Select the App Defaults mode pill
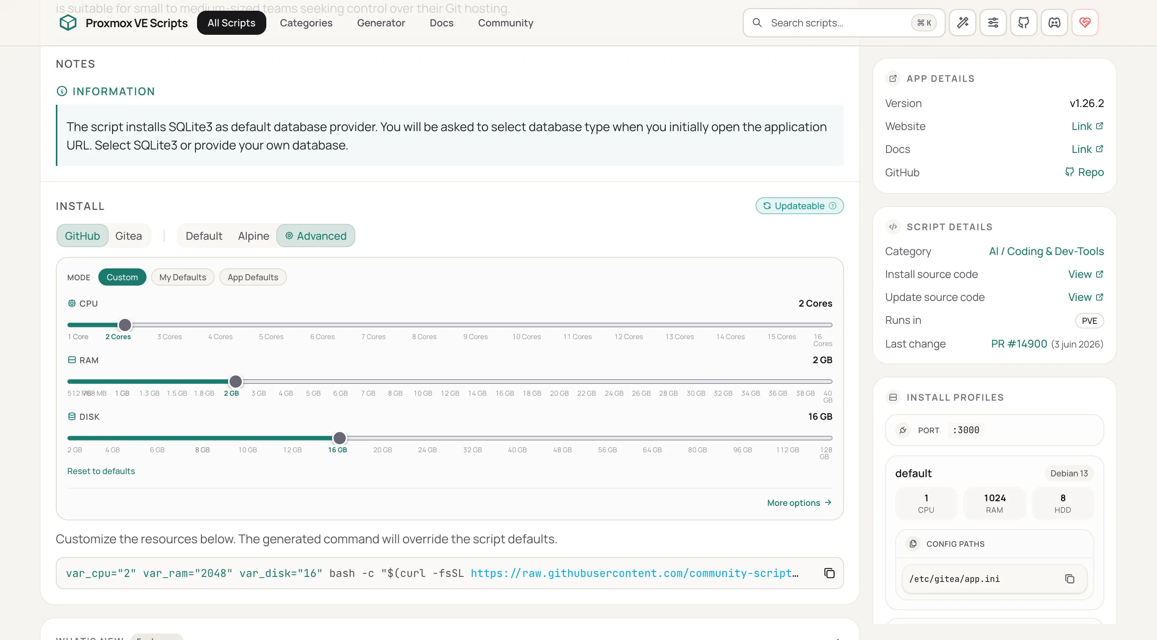The height and width of the screenshot is (640, 1157). click(x=253, y=277)
